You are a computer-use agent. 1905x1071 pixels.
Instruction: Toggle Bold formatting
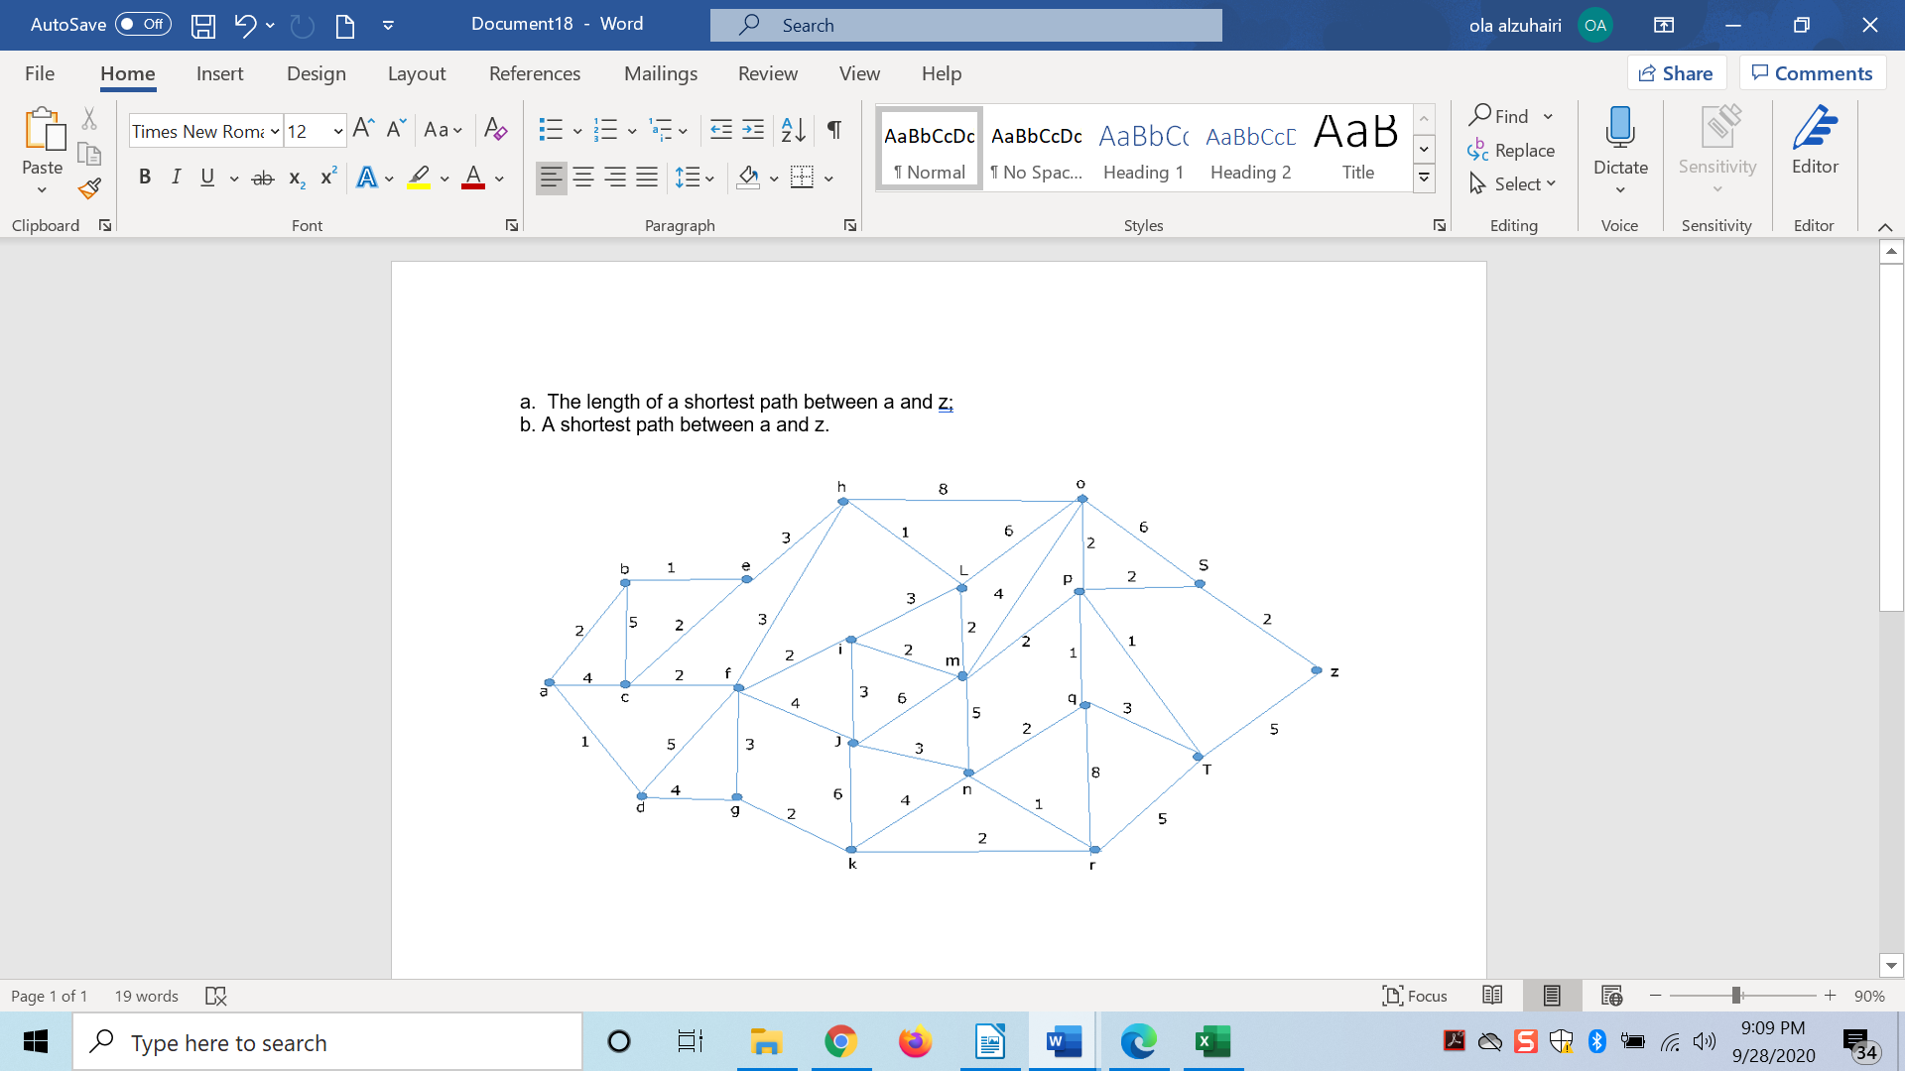click(145, 177)
